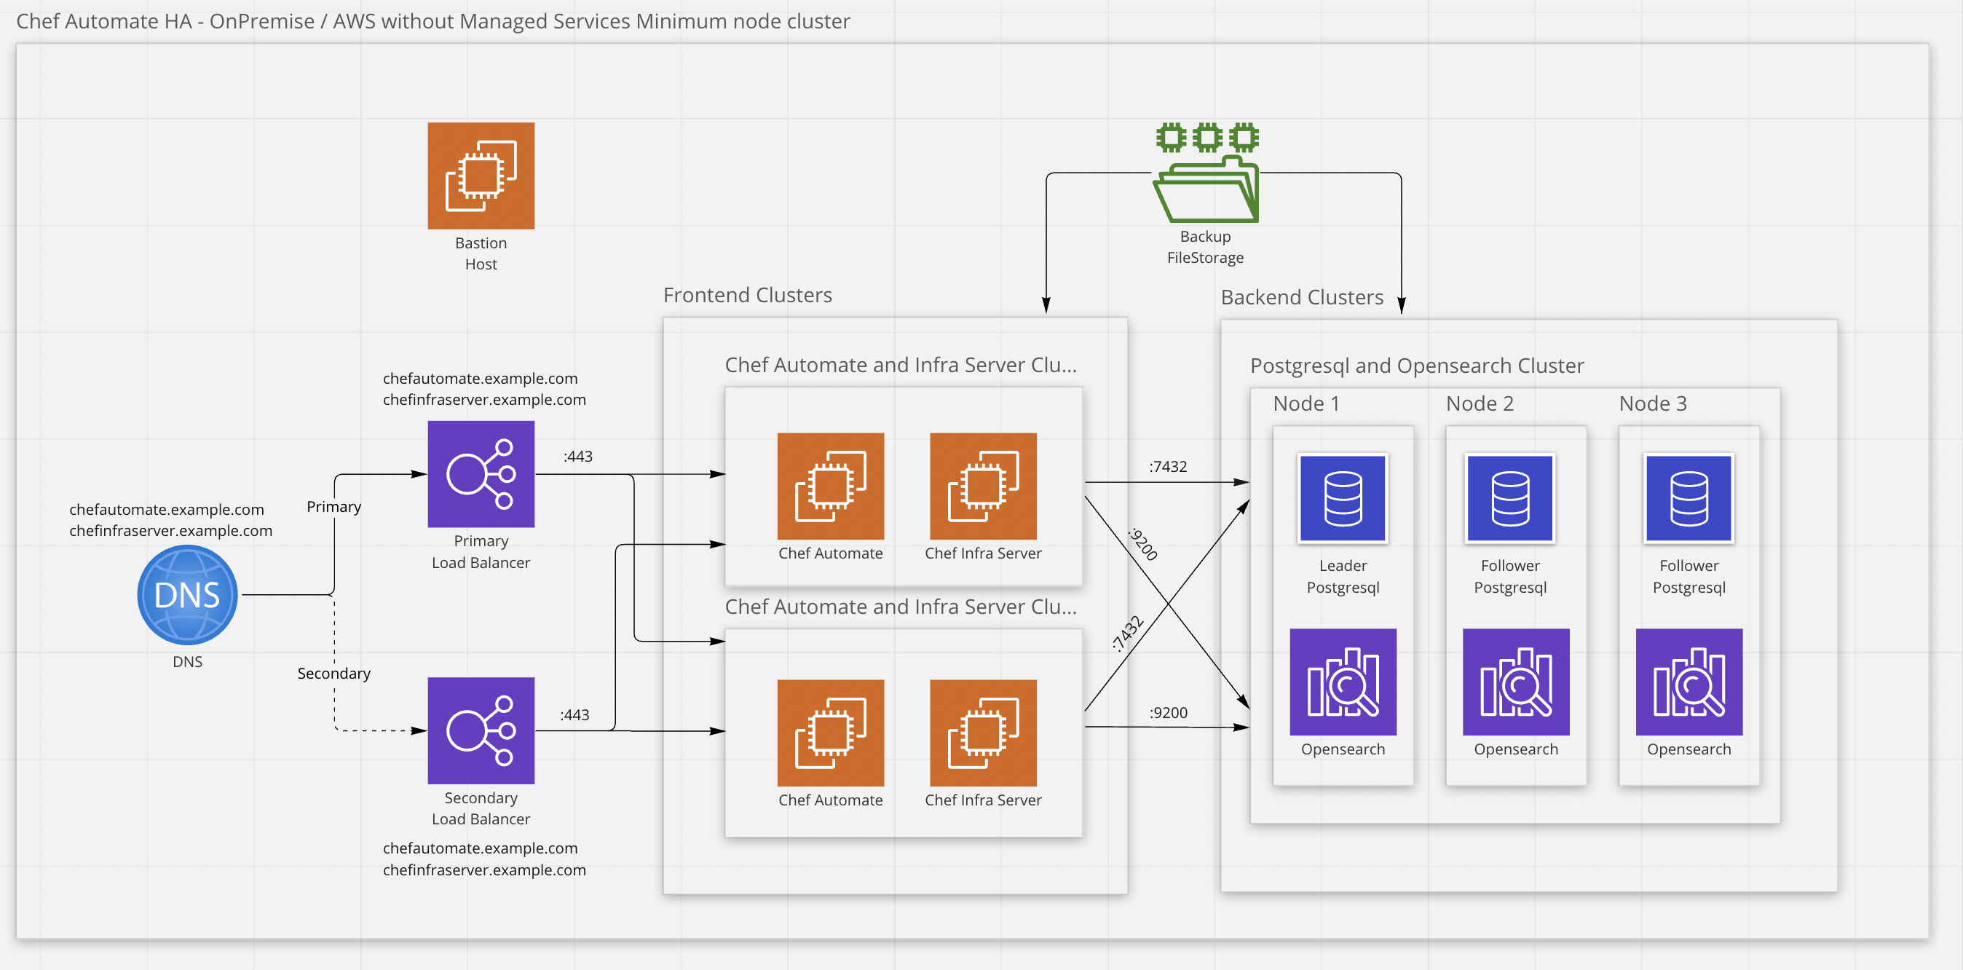Image resolution: width=1963 pixels, height=970 pixels.
Task: Click the blue DNS globe icon
Action: (x=187, y=595)
